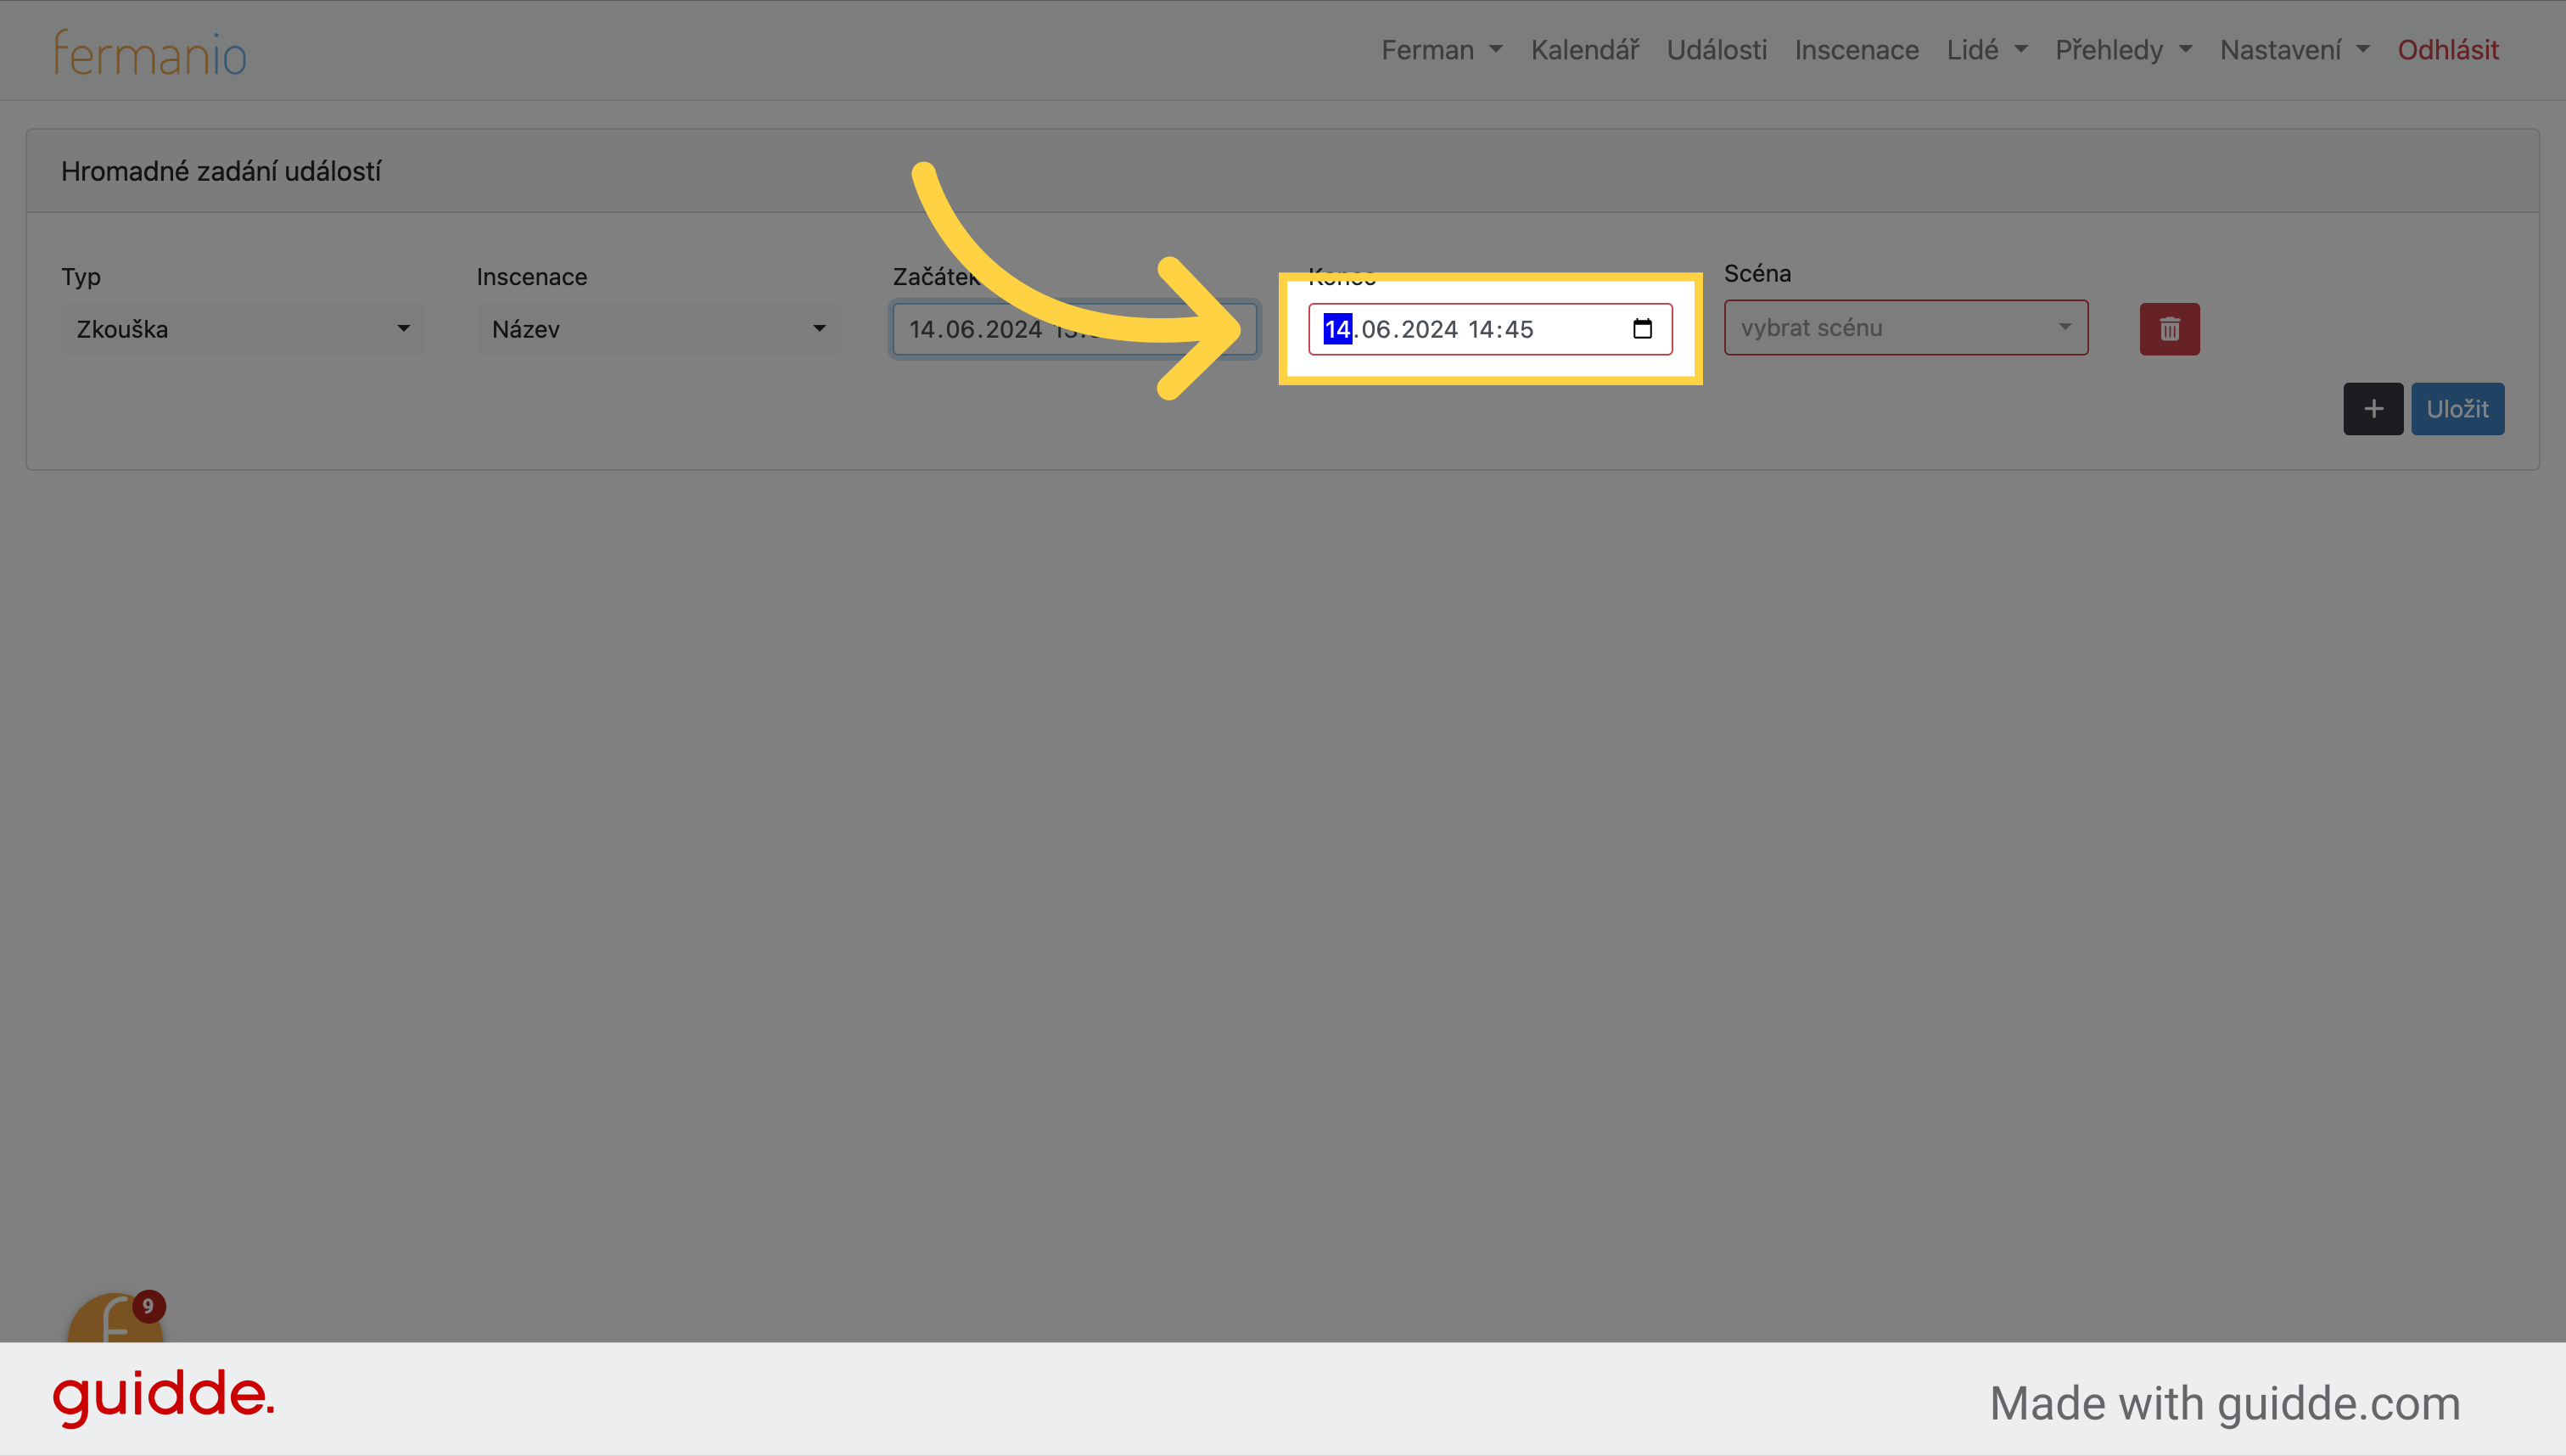The image size is (2566, 1456).
Task: Expand the Přehledy menu
Action: (2123, 50)
